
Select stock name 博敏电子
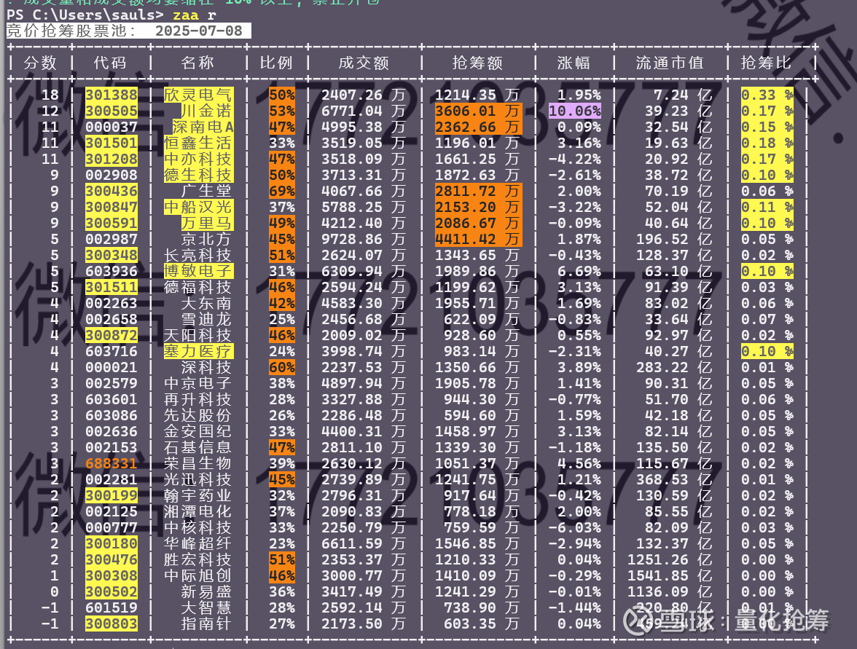[198, 272]
